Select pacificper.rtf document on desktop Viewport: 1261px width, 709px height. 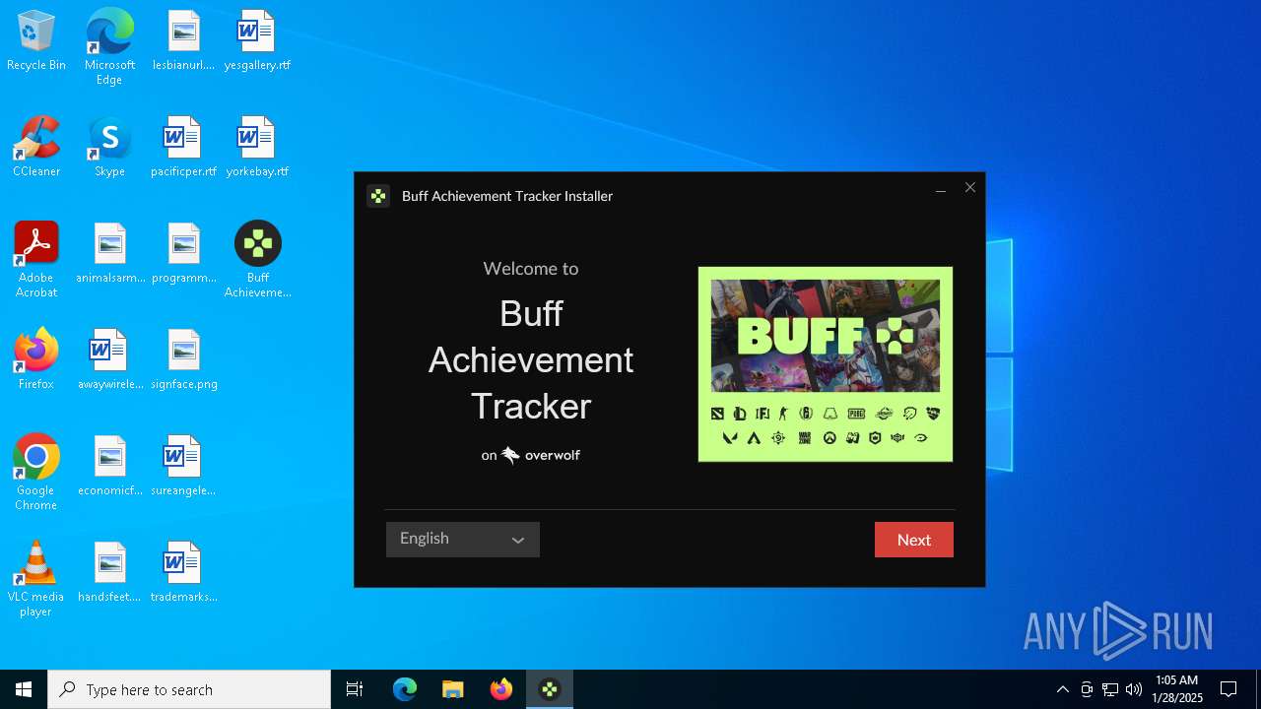click(x=183, y=148)
